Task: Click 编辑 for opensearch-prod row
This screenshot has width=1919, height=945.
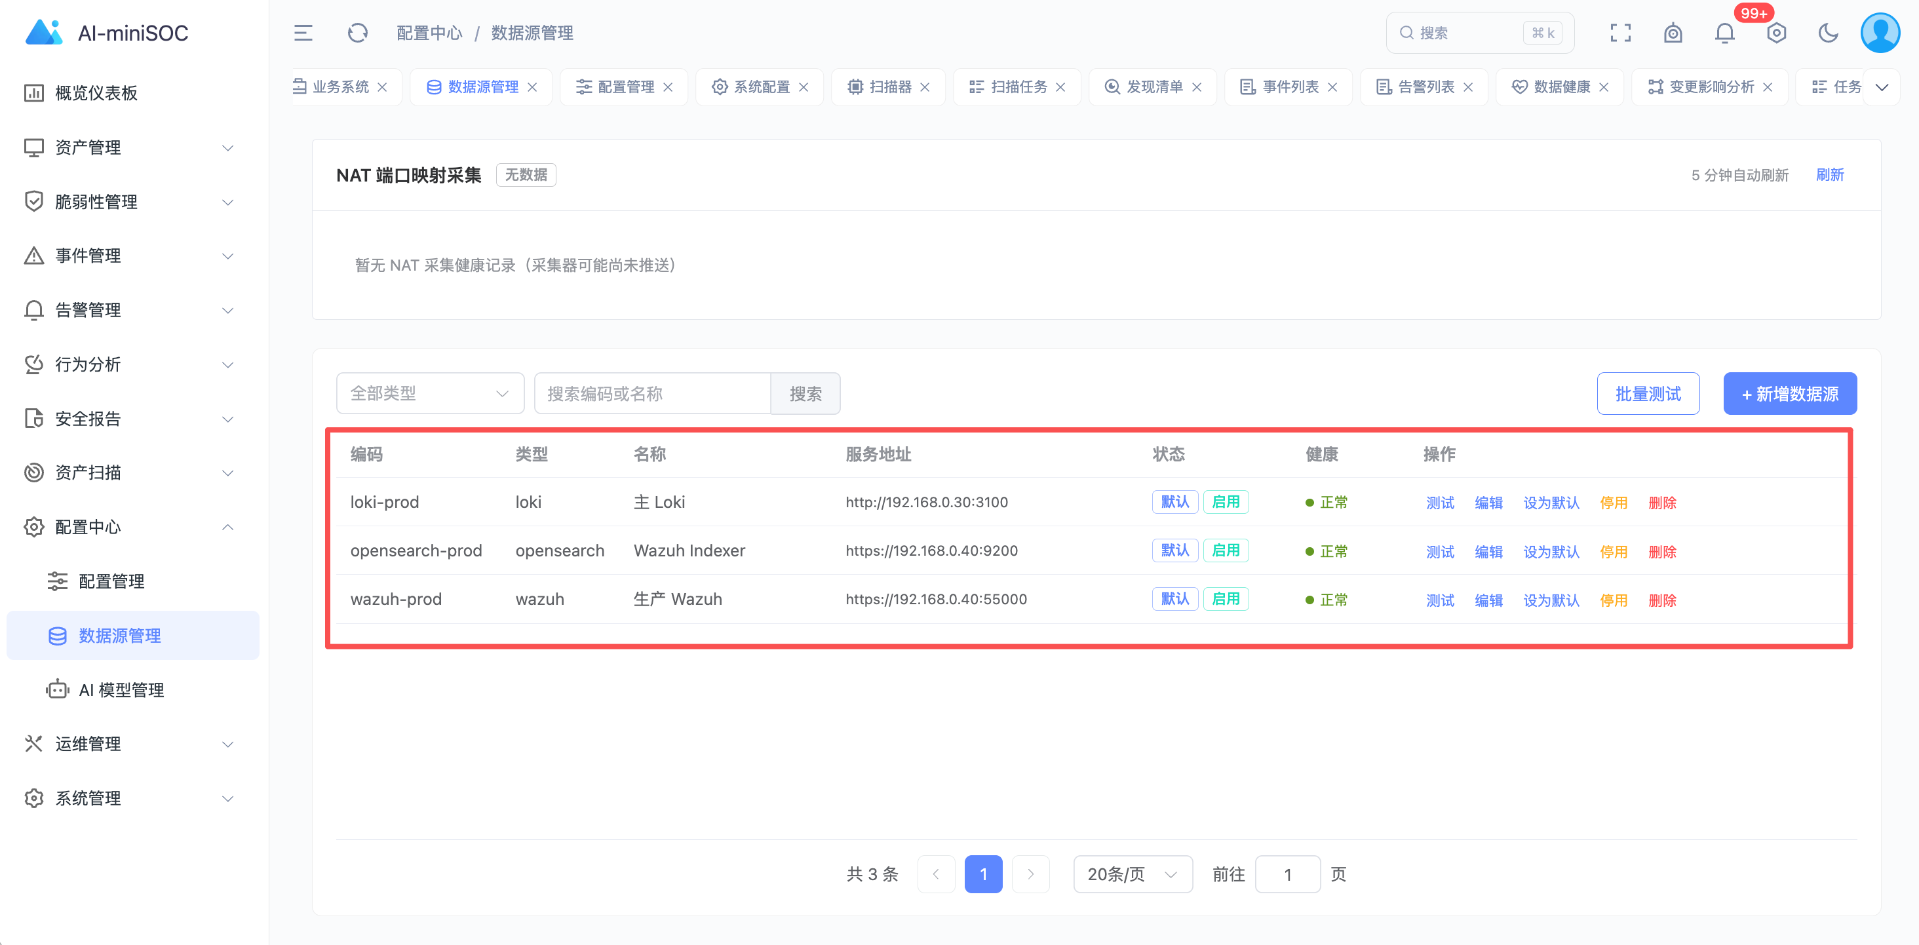Action: [x=1488, y=552]
